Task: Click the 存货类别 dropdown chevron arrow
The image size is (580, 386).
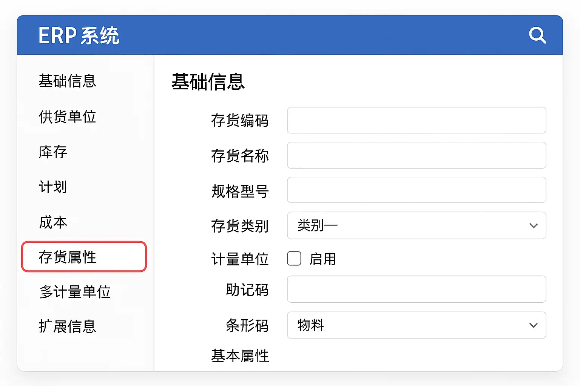Action: pyautogui.click(x=533, y=226)
